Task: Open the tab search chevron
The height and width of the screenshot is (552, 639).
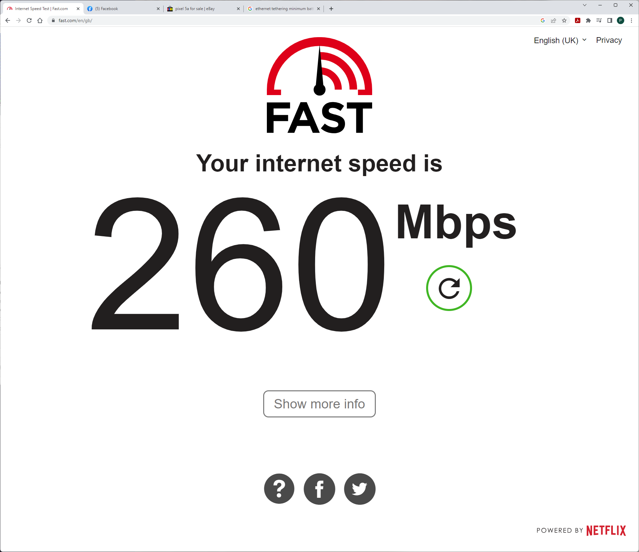Action: (x=585, y=5)
